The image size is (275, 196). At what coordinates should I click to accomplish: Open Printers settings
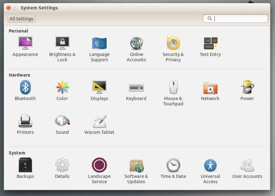25,124
